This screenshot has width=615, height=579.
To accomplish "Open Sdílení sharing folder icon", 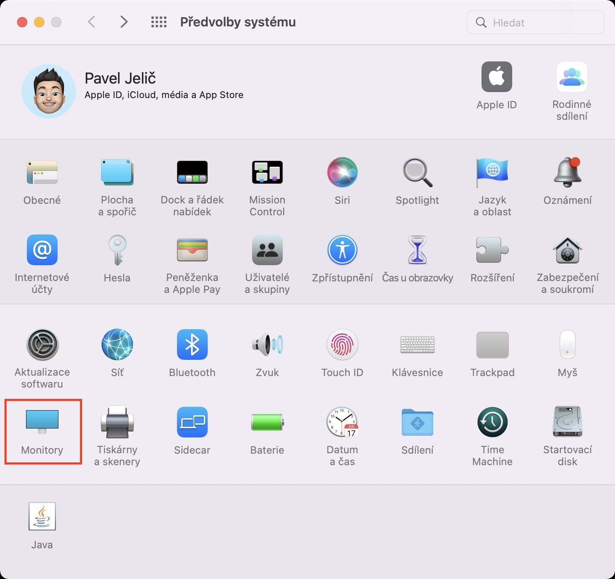I will [x=418, y=422].
